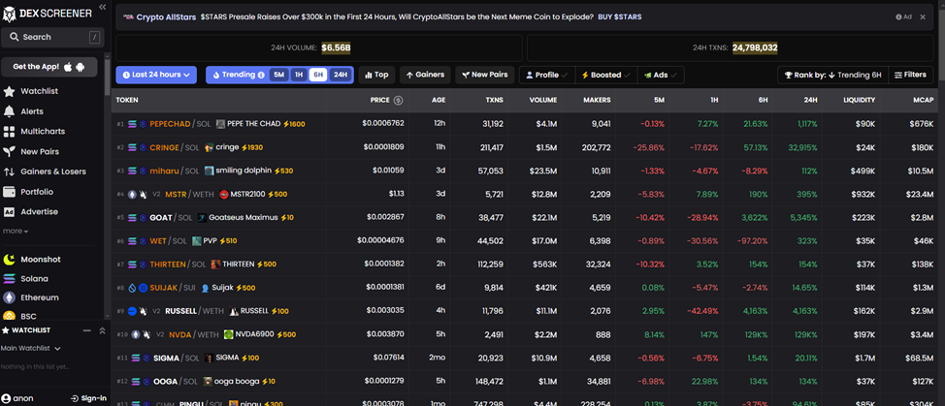This screenshot has height=406, width=945.
Task: Toggle the Ads filter
Action: [661, 76]
